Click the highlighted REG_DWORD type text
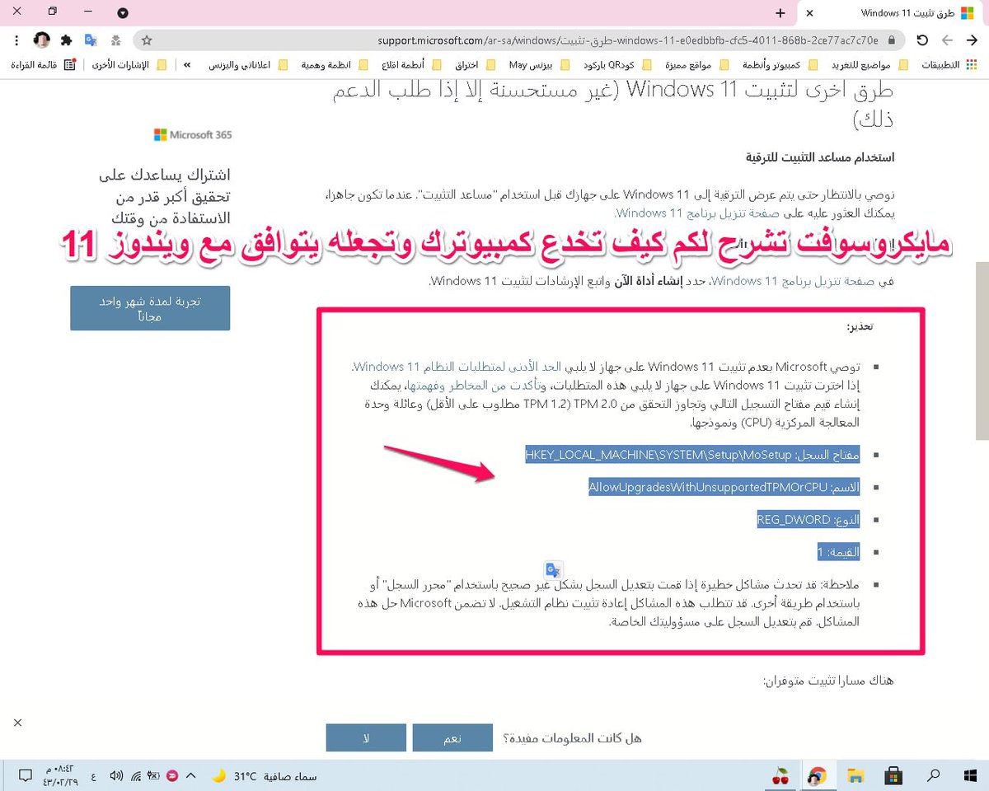The width and height of the screenshot is (989, 791). coord(809,519)
